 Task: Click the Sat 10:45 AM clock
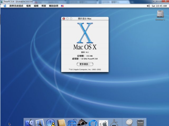[x=159, y=6]
